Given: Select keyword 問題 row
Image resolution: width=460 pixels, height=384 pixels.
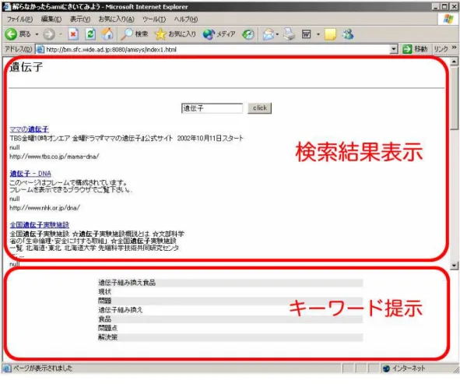Looking at the screenshot, I should coord(230,301).
